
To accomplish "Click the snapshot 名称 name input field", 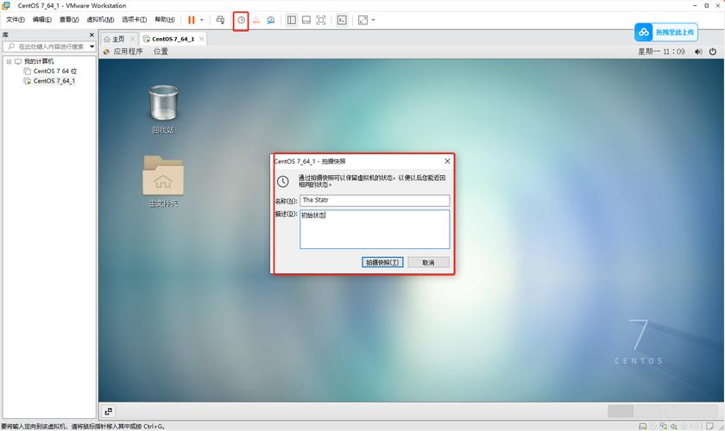I will click(375, 201).
